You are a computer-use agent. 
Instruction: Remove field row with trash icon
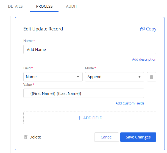tap(152, 77)
